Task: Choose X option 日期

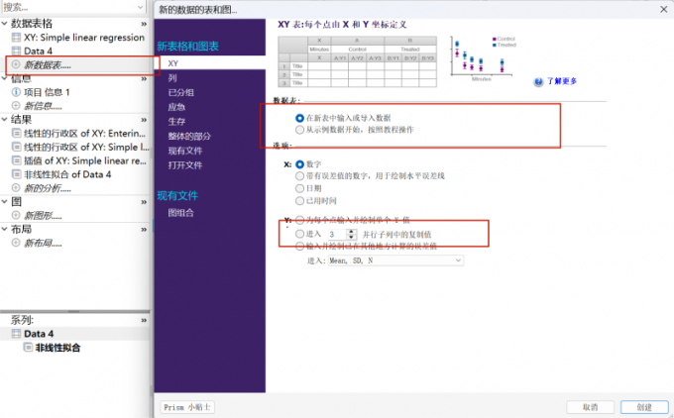Action: click(x=299, y=188)
